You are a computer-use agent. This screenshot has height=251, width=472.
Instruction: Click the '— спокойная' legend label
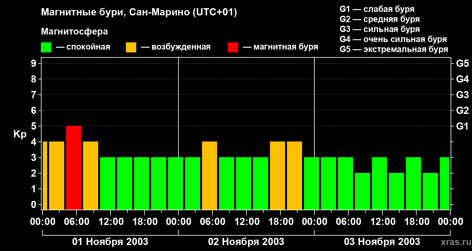(83, 47)
